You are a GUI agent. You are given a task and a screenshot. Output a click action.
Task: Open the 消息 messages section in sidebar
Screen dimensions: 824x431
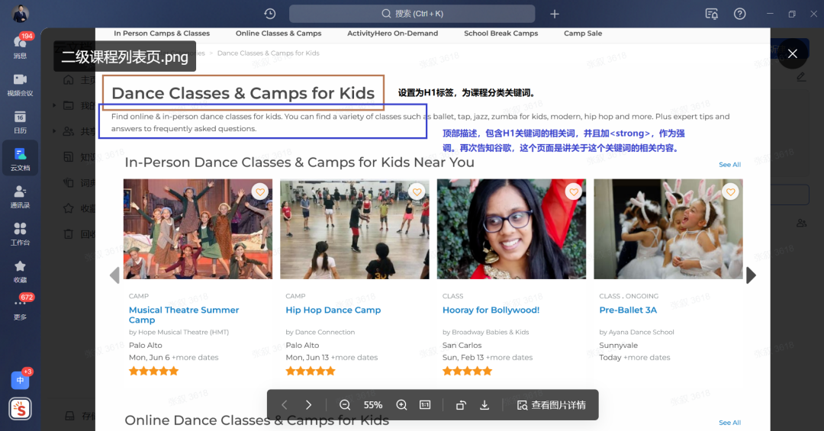(x=20, y=46)
